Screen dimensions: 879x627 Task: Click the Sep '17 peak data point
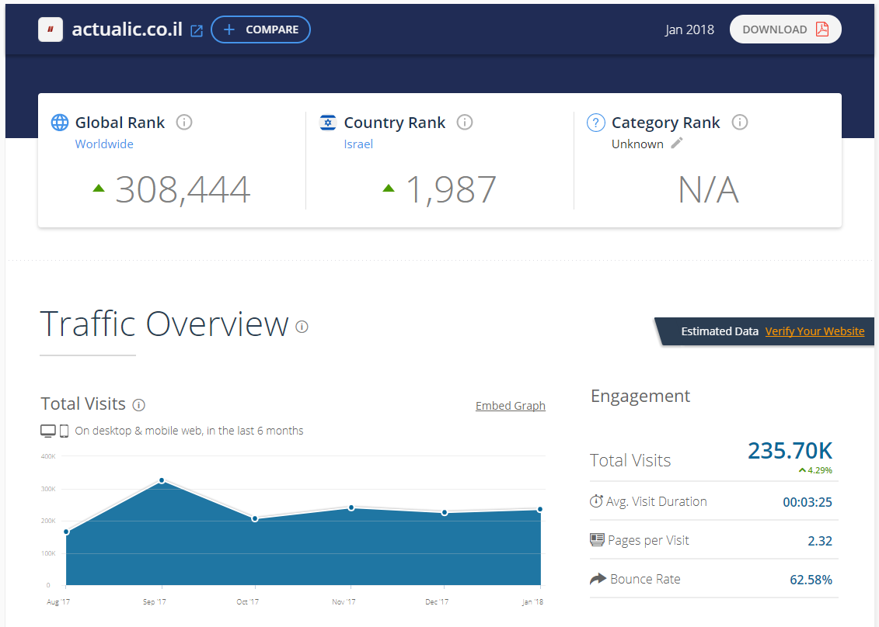click(162, 480)
